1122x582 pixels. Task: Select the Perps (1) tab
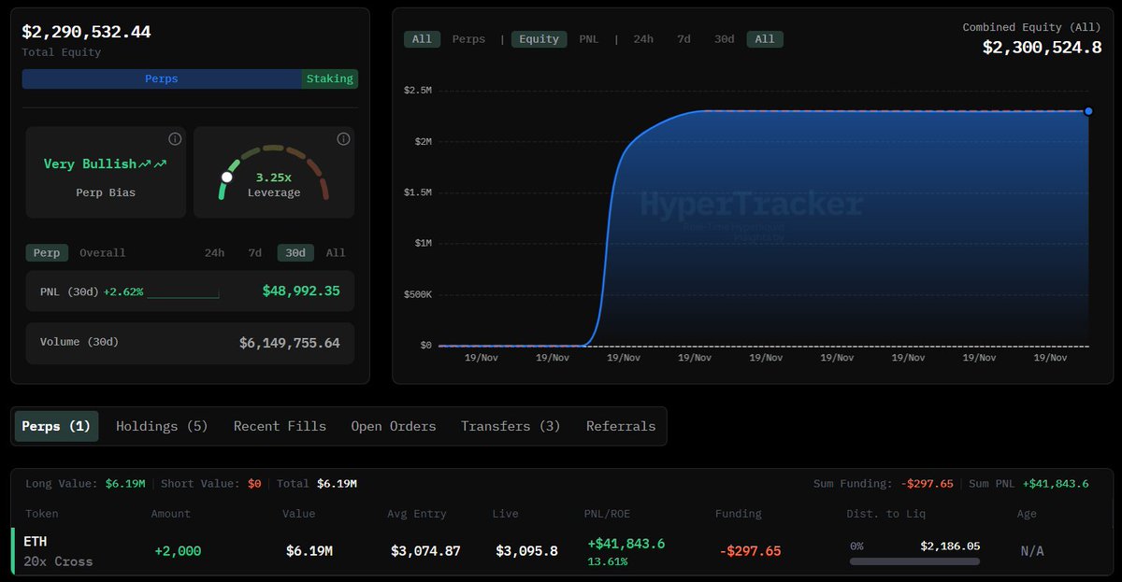tap(56, 425)
